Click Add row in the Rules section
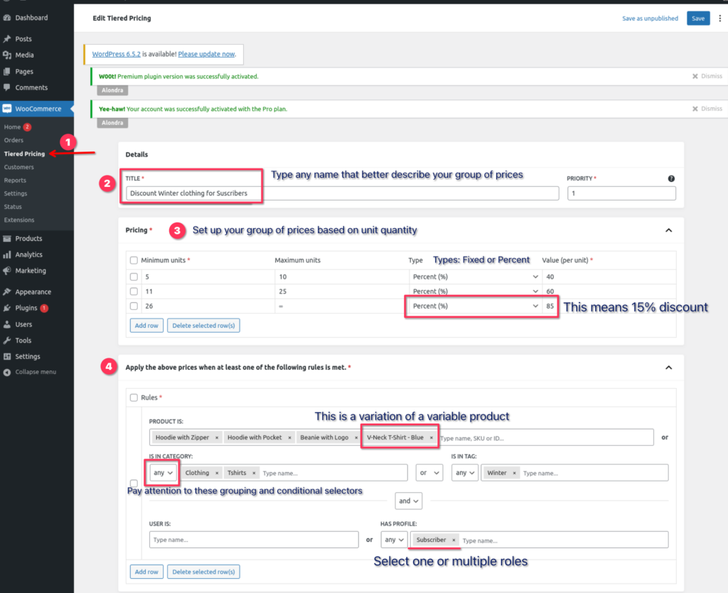This screenshot has width=728, height=593. click(x=146, y=572)
